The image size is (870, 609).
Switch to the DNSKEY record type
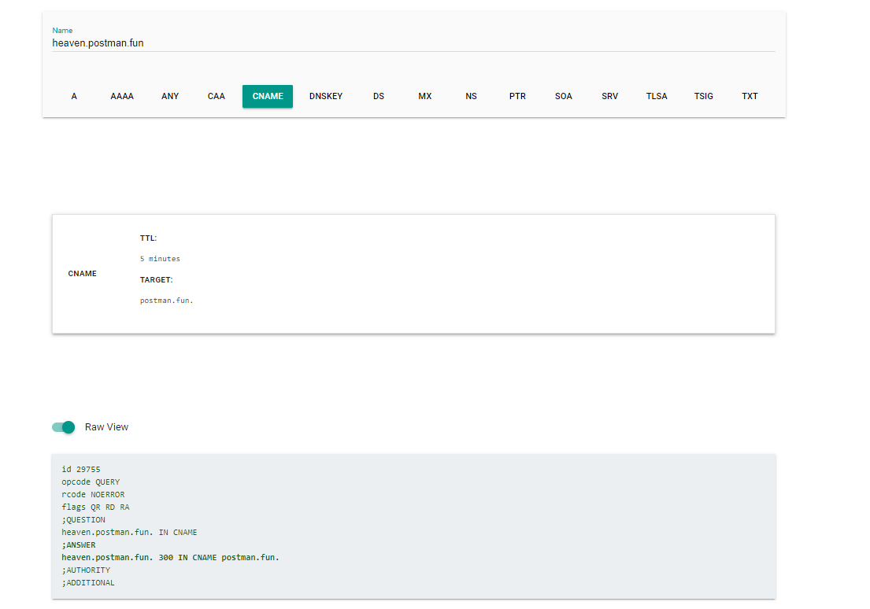tap(326, 96)
